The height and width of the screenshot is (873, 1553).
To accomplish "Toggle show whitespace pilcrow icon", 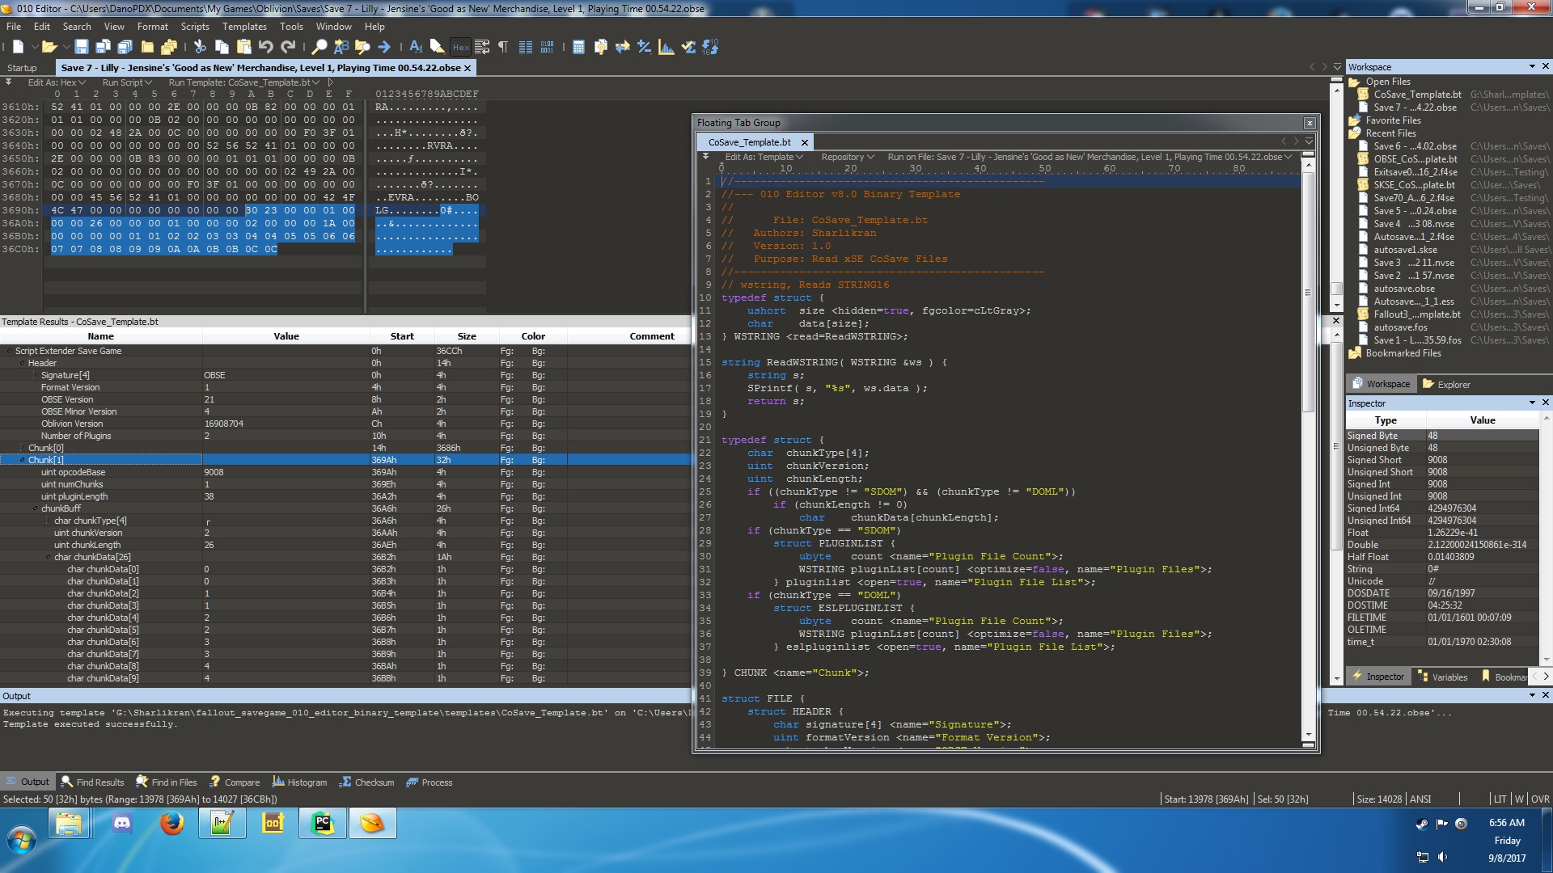I will [502, 47].
